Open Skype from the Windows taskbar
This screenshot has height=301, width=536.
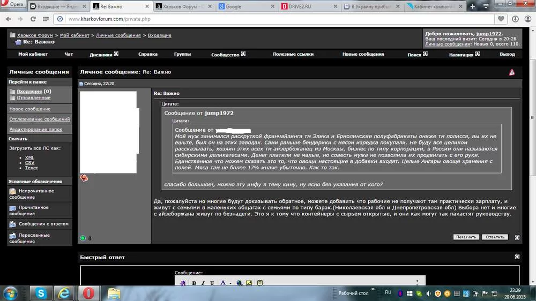(x=41, y=293)
